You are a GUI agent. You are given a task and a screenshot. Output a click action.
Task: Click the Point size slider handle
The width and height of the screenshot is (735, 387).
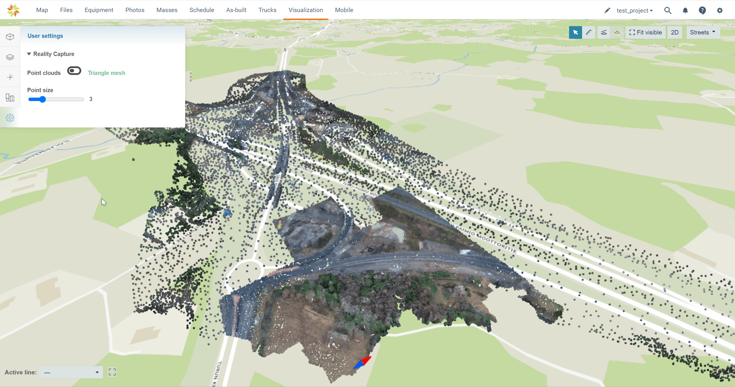pyautogui.click(x=42, y=99)
